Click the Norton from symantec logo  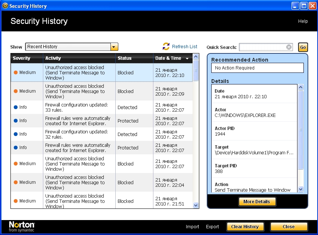(22, 226)
